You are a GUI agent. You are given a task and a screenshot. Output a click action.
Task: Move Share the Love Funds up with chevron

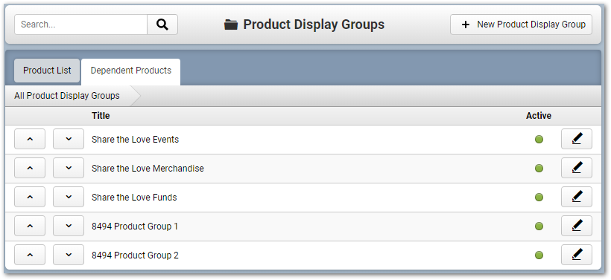30,197
